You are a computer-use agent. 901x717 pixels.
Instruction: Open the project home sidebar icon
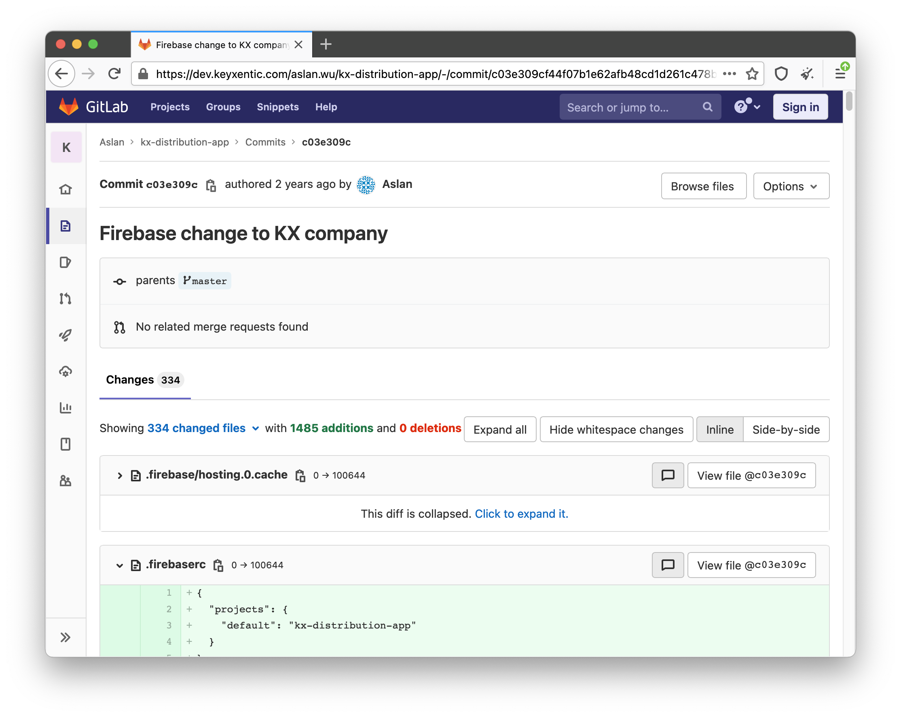click(66, 190)
